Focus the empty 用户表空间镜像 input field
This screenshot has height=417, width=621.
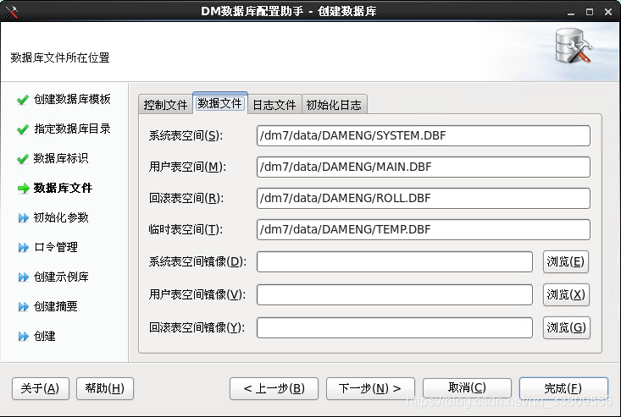[x=395, y=295]
